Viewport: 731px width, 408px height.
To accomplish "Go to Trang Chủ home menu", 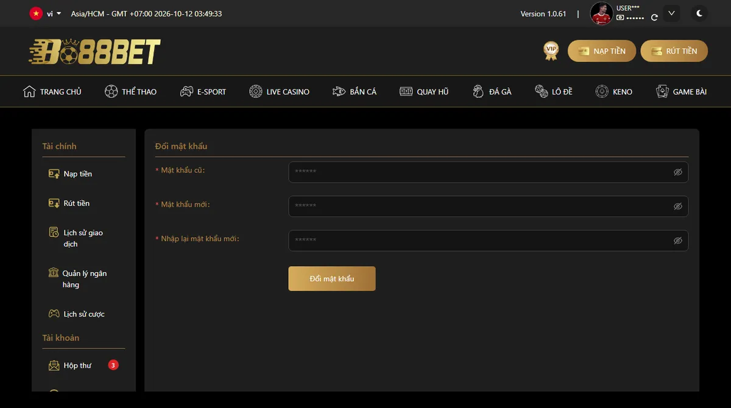I will (x=52, y=92).
